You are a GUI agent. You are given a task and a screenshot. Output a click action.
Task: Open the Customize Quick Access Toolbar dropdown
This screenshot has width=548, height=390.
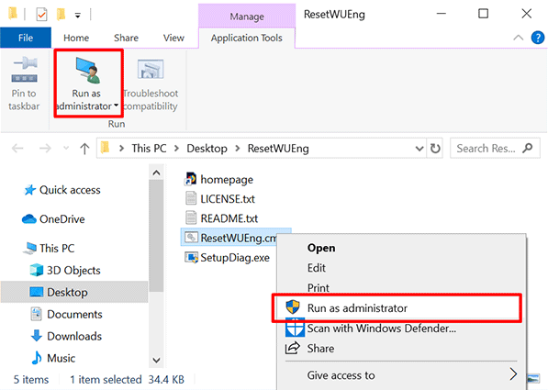[x=78, y=15]
